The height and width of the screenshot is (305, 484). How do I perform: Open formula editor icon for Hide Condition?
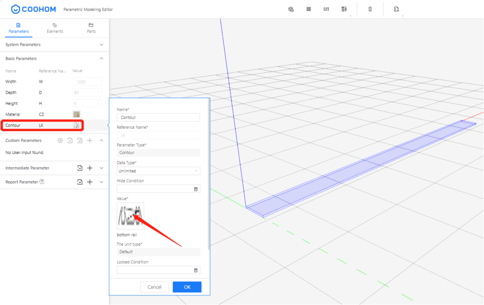tap(195, 189)
